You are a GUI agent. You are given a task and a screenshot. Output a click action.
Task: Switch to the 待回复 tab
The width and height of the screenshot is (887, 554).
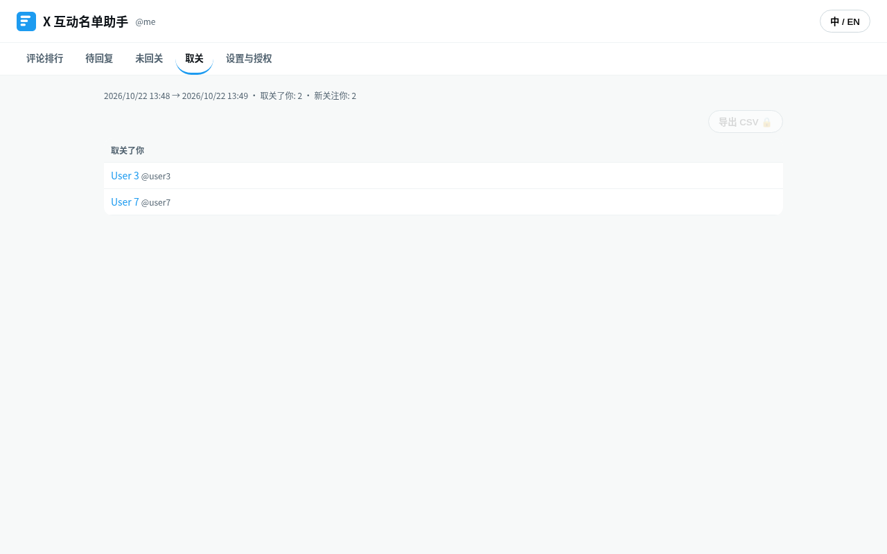coord(99,59)
